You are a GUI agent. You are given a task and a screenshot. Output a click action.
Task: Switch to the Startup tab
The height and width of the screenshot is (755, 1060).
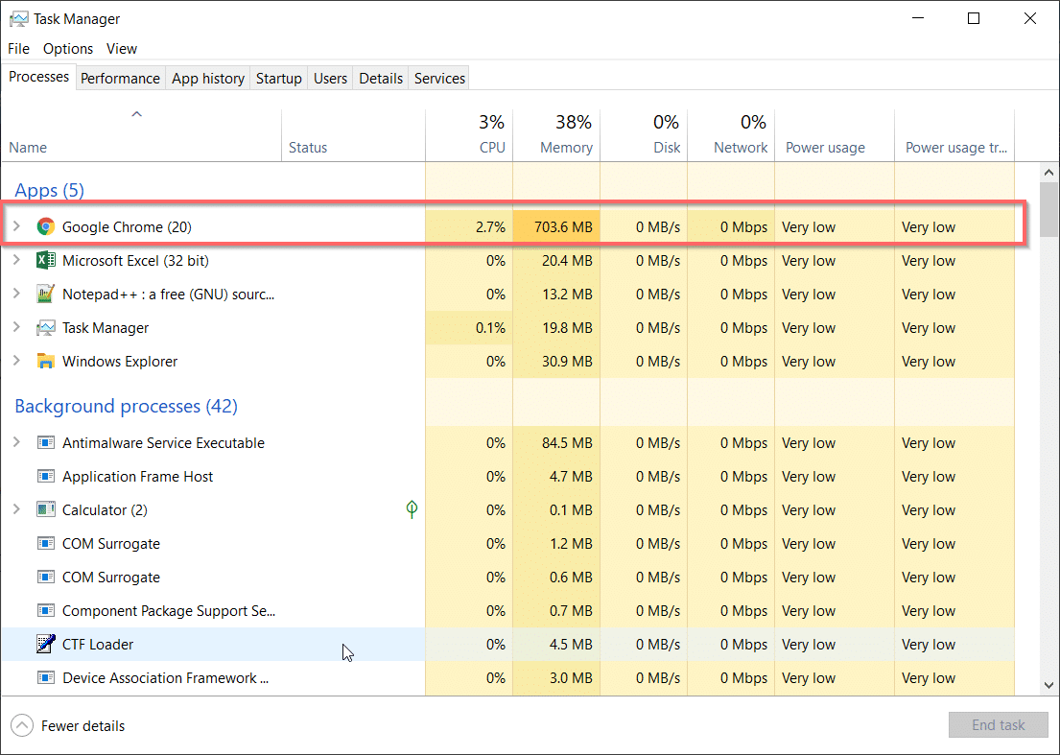[278, 79]
